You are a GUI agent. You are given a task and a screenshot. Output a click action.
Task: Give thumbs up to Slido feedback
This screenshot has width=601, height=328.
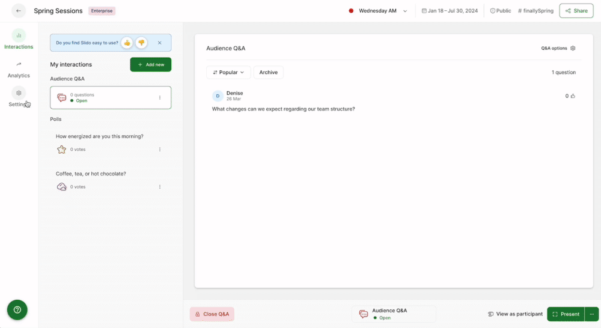coord(127,43)
